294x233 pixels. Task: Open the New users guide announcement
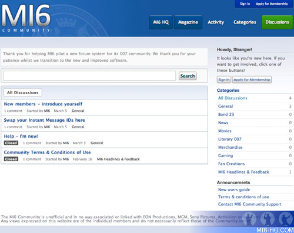pos(234,189)
